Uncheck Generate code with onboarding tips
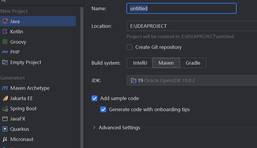 103,109
